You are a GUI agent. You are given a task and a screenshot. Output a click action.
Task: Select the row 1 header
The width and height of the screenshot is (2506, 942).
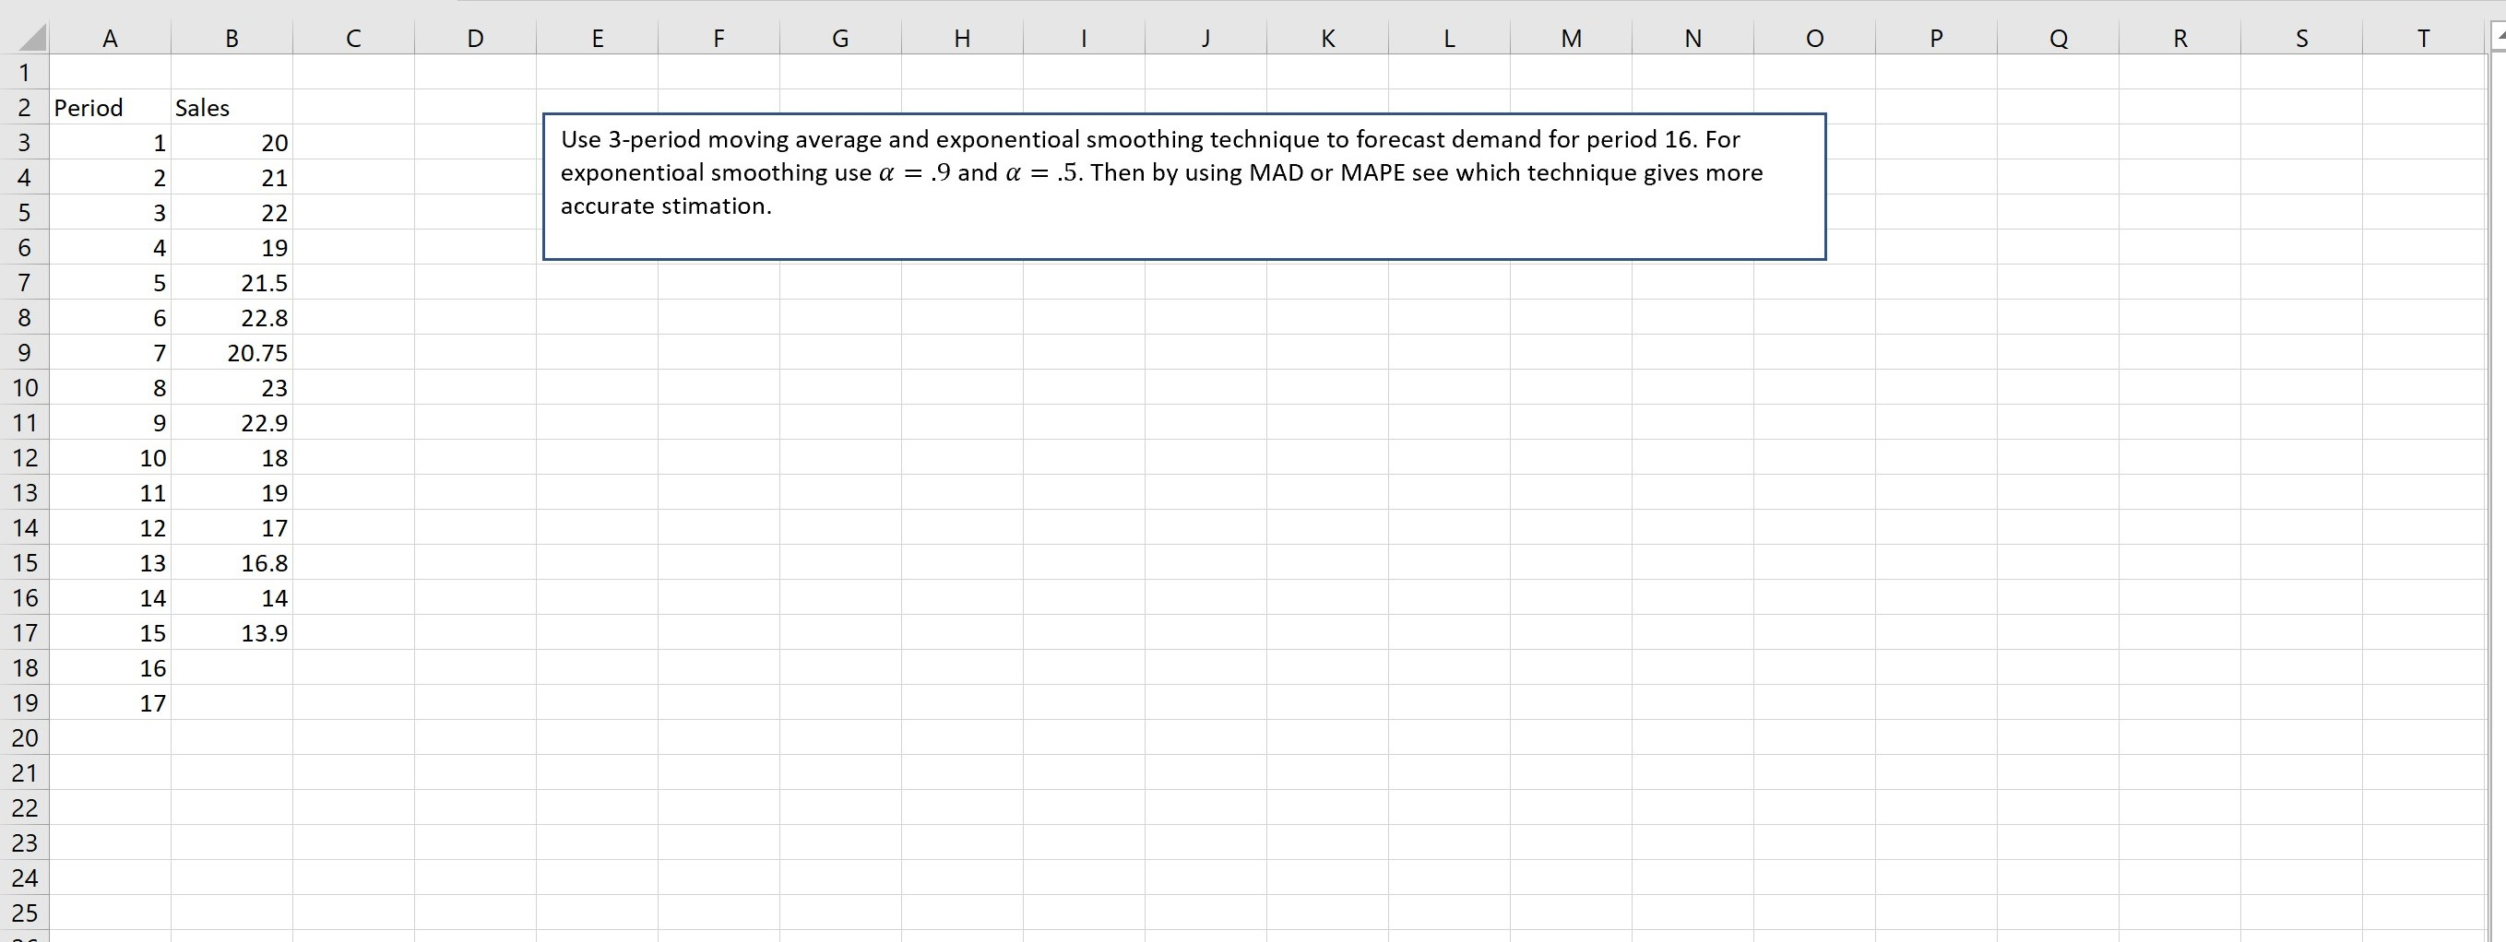24,72
